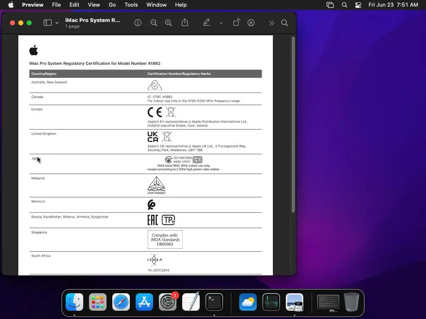Click the ICASA logo
This screenshot has height=319, width=426.
[155, 260]
